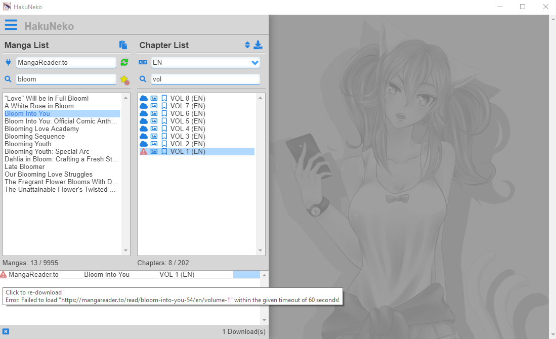Copy the manga list to clipboard

point(123,45)
